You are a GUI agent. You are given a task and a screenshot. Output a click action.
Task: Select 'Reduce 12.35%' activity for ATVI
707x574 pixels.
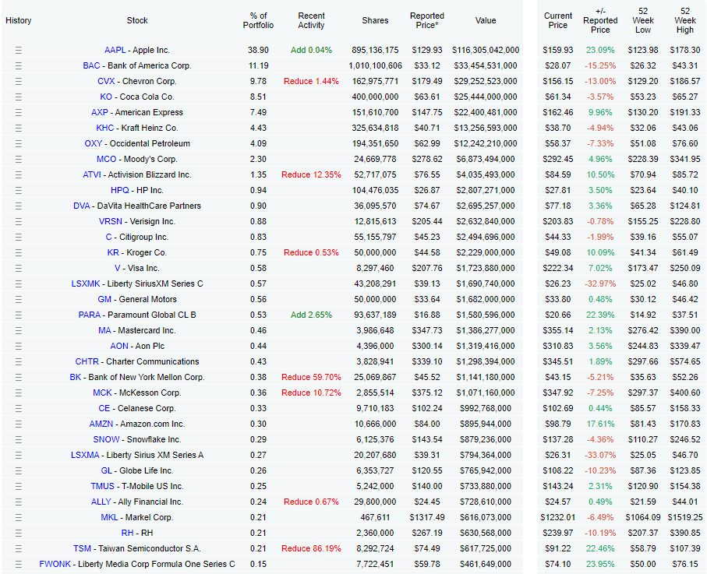tap(311, 174)
